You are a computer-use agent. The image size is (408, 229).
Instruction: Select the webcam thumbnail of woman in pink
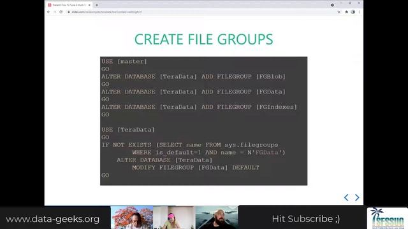174,218
